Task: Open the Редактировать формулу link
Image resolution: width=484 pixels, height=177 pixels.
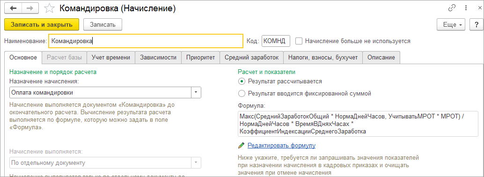Action: 281,145
